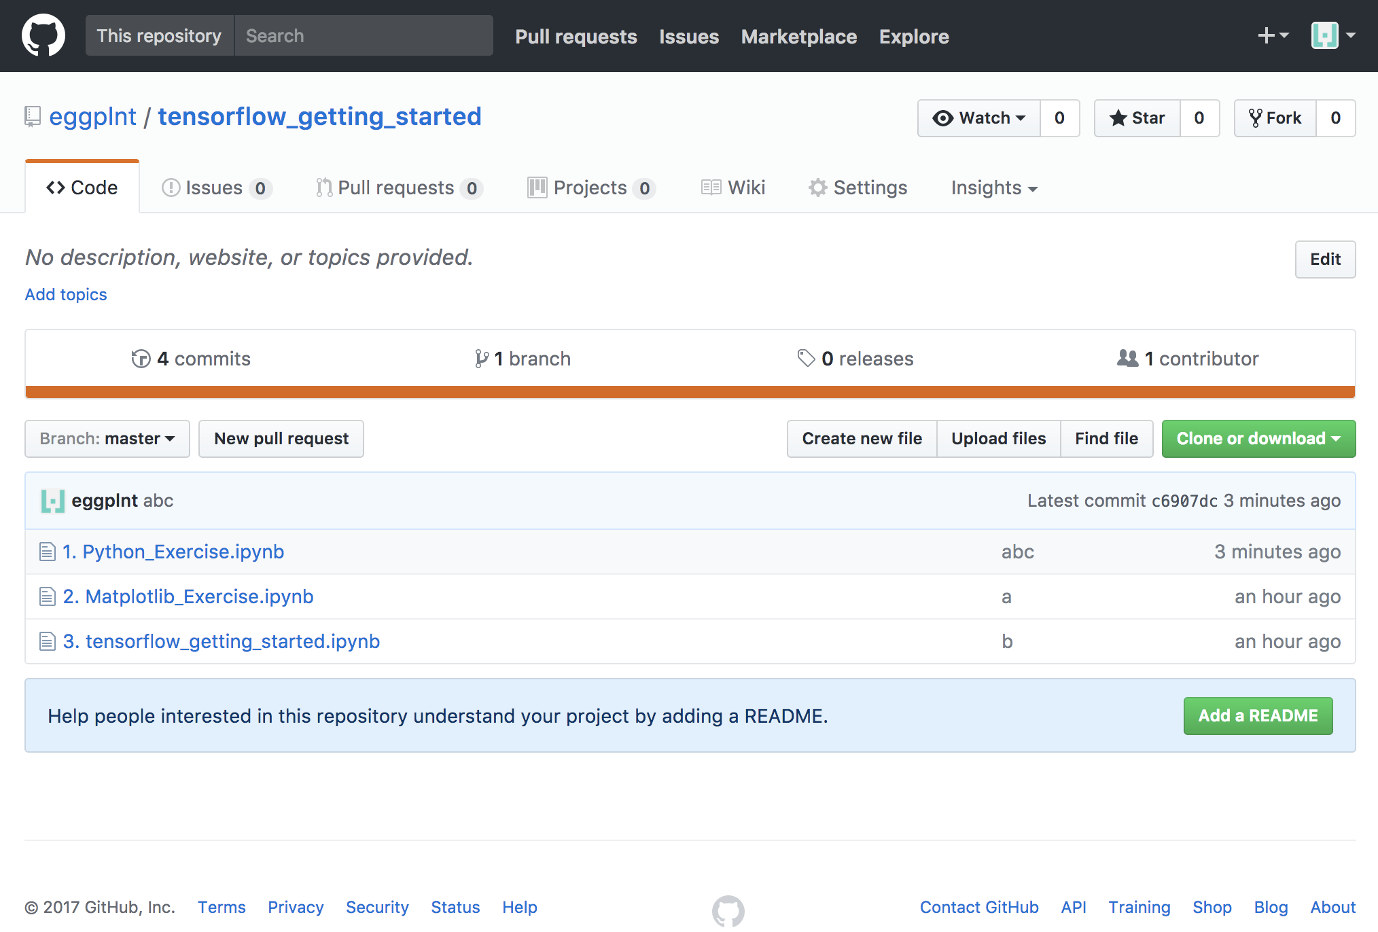This screenshot has height=932, width=1378.
Task: Click file icon of 2. Matplotlib_Exercise.ipynb
Action: 47,596
